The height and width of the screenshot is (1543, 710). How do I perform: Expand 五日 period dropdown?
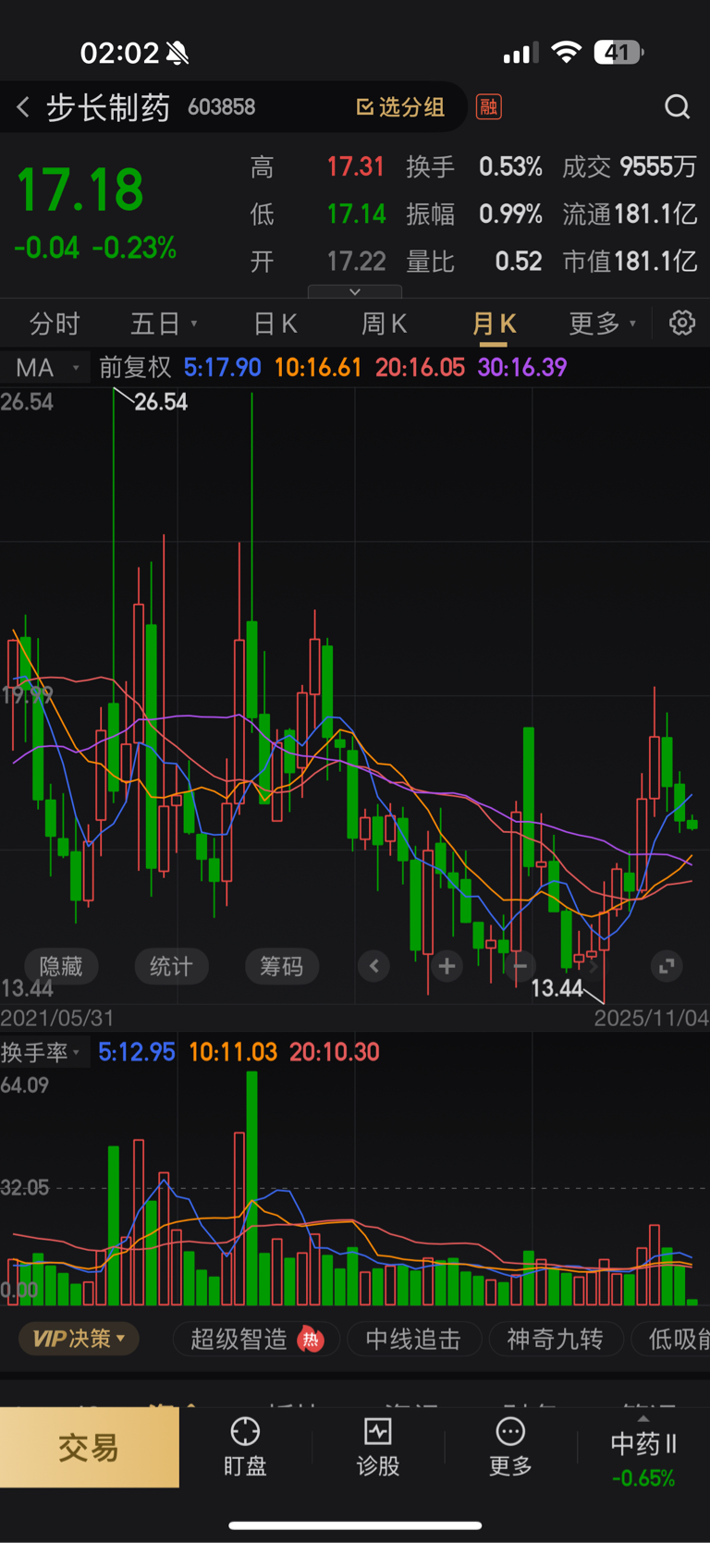tap(164, 324)
